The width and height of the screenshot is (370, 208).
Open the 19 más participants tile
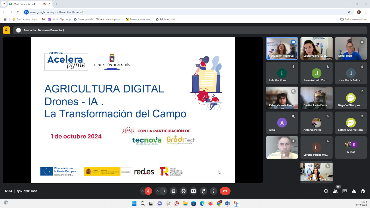pos(351,147)
